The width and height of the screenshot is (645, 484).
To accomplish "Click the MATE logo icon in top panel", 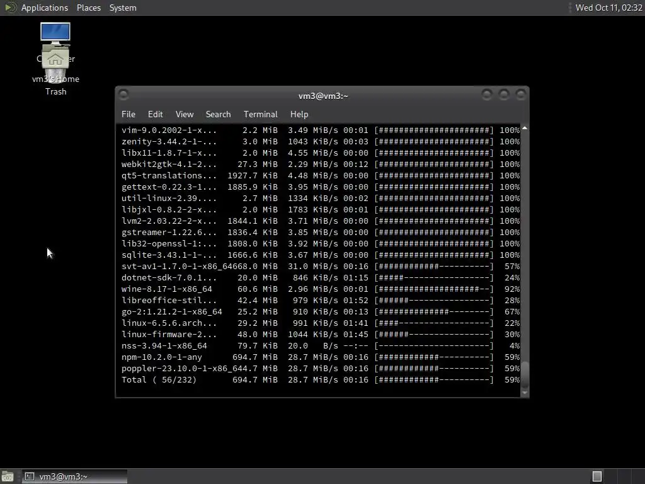I will pos(10,8).
